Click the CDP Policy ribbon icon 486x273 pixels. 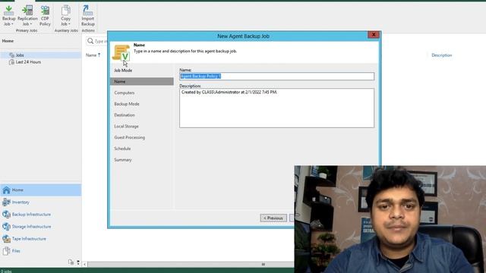click(45, 15)
